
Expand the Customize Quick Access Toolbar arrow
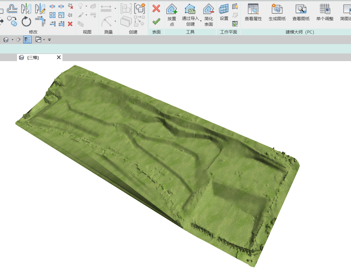click(49, 40)
